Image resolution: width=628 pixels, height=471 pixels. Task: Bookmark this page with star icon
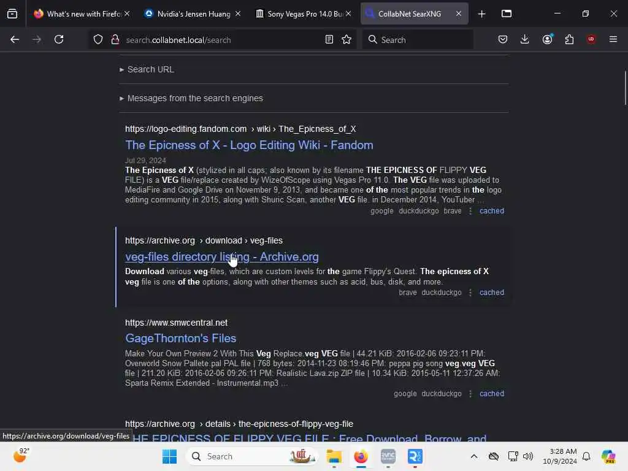(347, 39)
